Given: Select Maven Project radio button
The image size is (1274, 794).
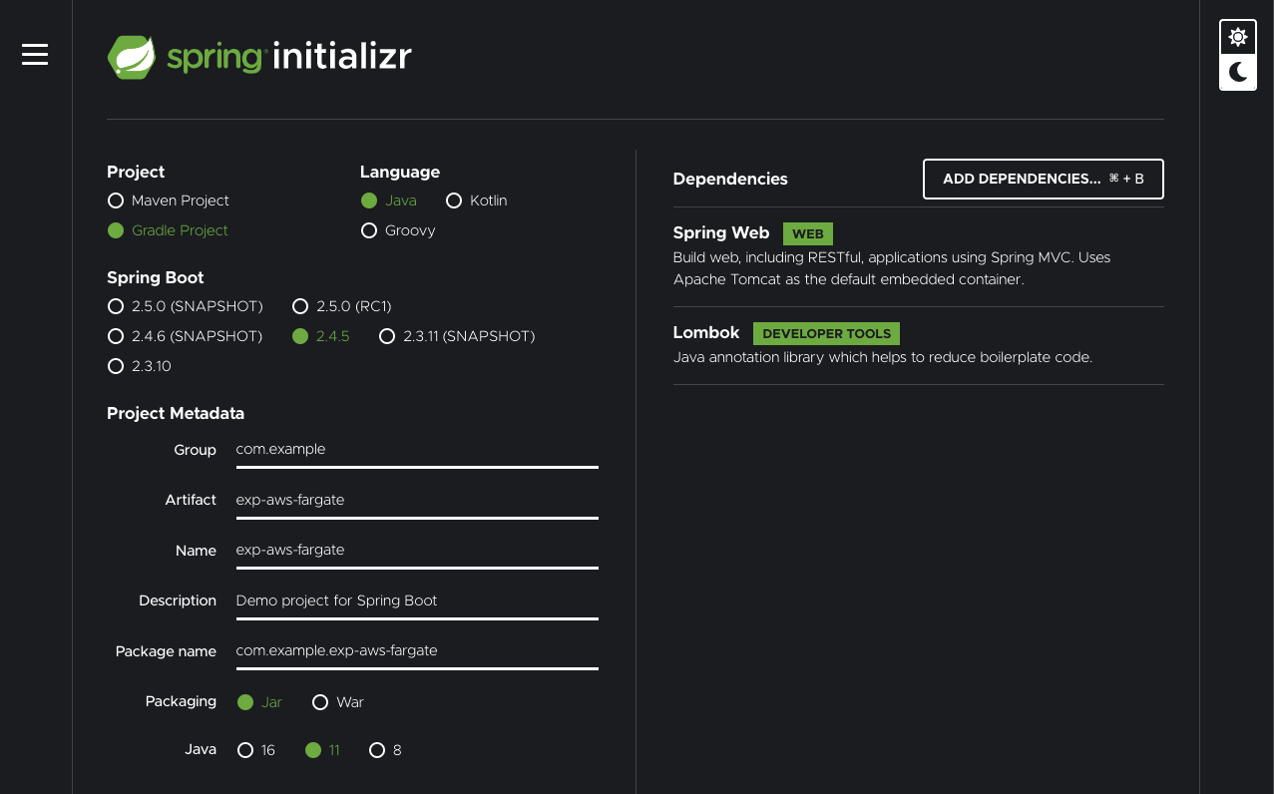Looking at the screenshot, I should [x=169, y=200].
